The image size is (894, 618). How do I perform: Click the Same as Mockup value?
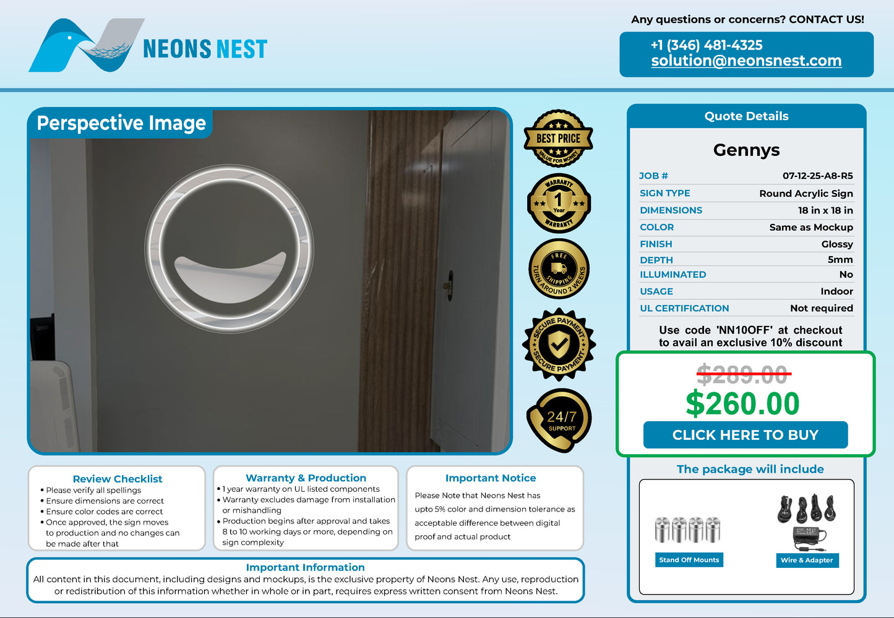coord(811,227)
